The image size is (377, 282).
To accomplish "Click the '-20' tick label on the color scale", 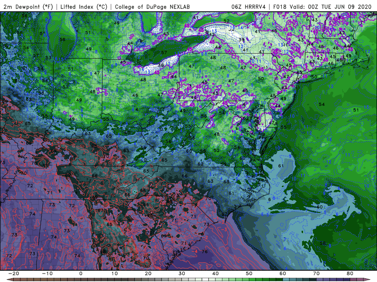I will [14, 274].
